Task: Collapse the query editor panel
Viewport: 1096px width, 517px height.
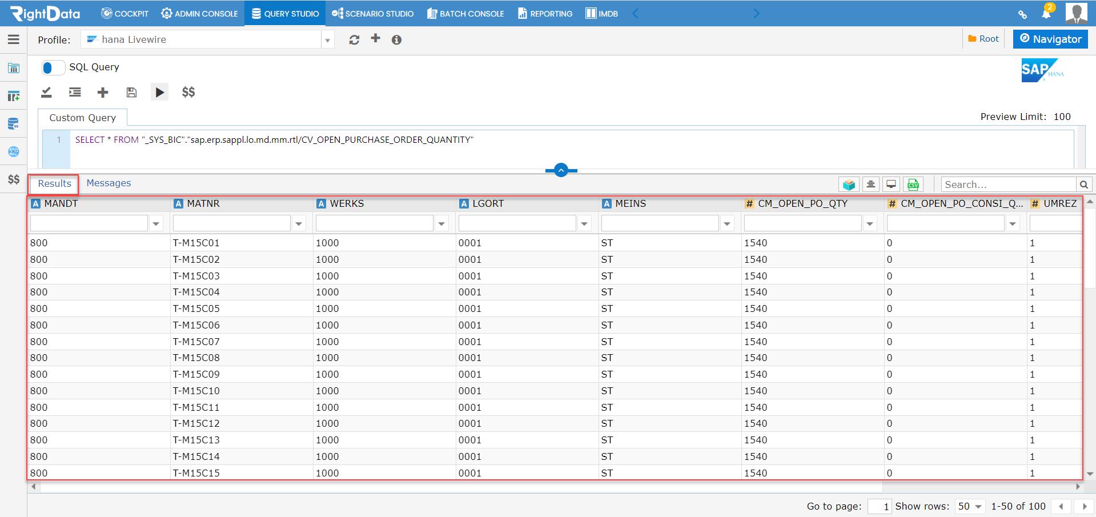Action: point(561,170)
